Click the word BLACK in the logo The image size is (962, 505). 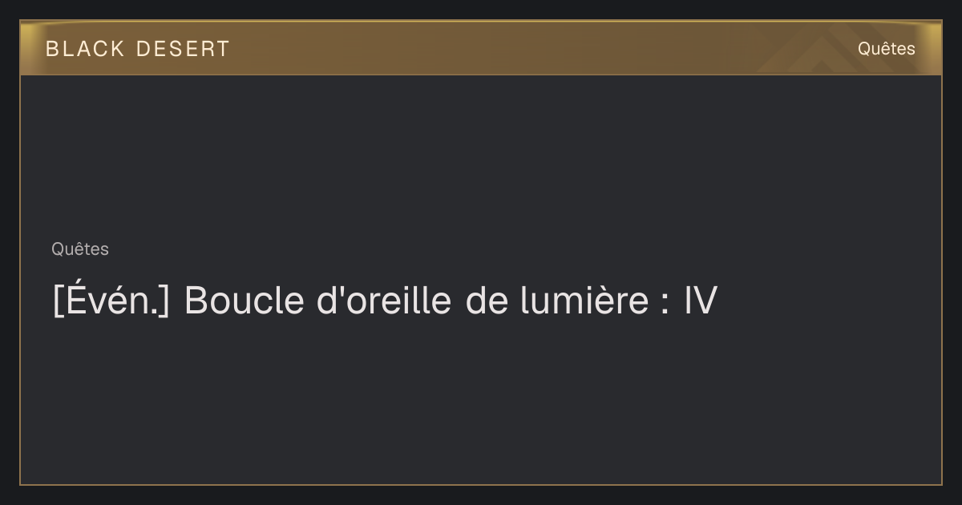click(85, 49)
